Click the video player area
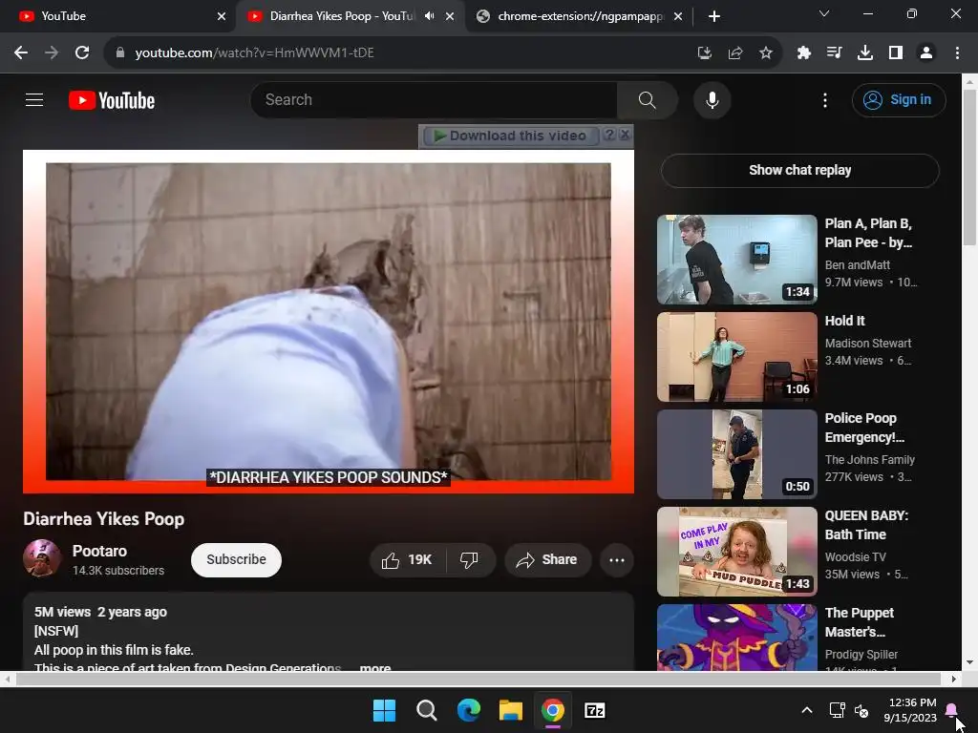Screen dimensions: 978x733 tap(329, 322)
